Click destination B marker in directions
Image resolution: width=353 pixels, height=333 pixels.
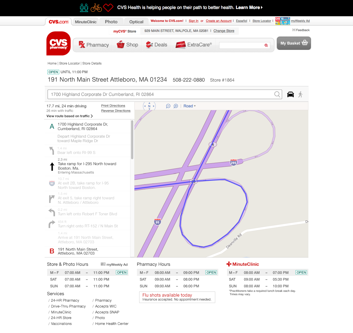[x=52, y=251]
